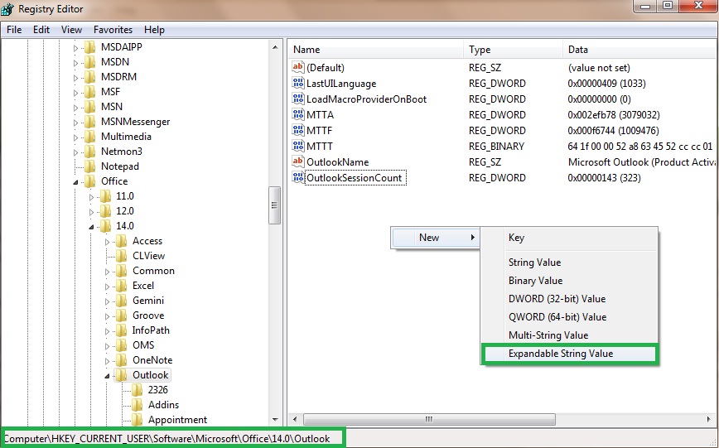Click the (Default) string value icon
719x448 pixels.
point(298,67)
